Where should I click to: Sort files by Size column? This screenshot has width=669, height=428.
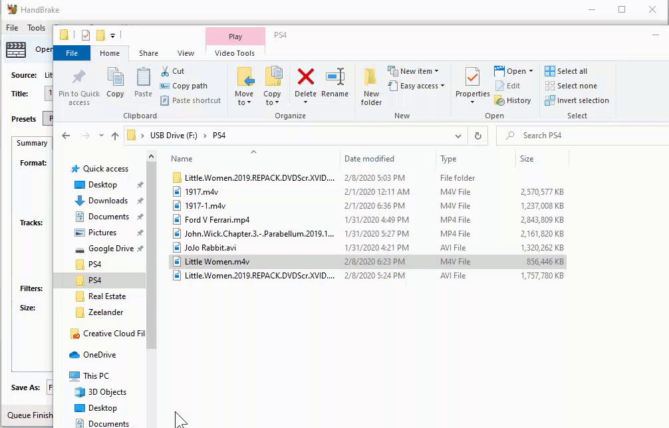(542, 159)
